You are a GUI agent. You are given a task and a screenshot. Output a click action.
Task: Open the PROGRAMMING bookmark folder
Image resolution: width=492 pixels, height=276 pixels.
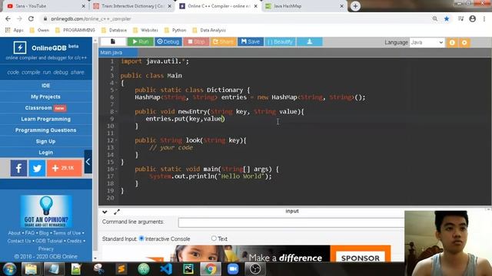(x=75, y=30)
